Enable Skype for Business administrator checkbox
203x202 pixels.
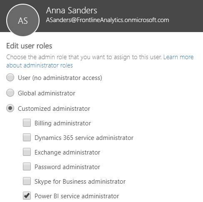tap(27, 181)
